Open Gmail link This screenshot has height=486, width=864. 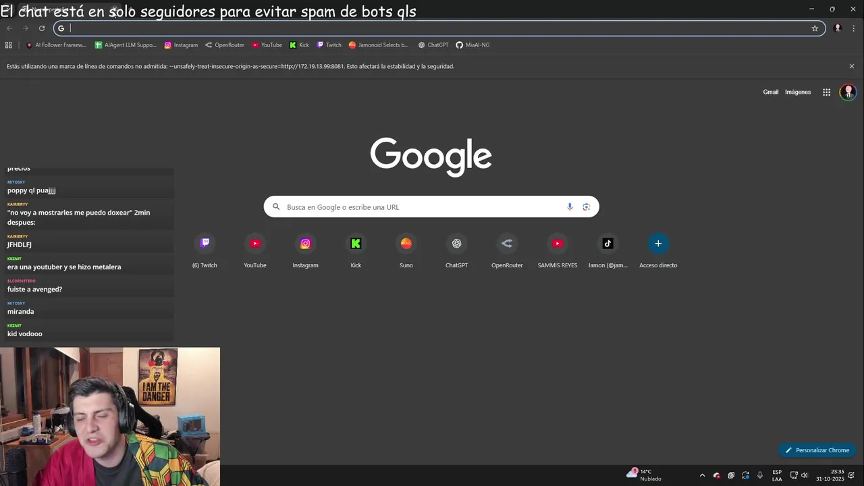771,92
